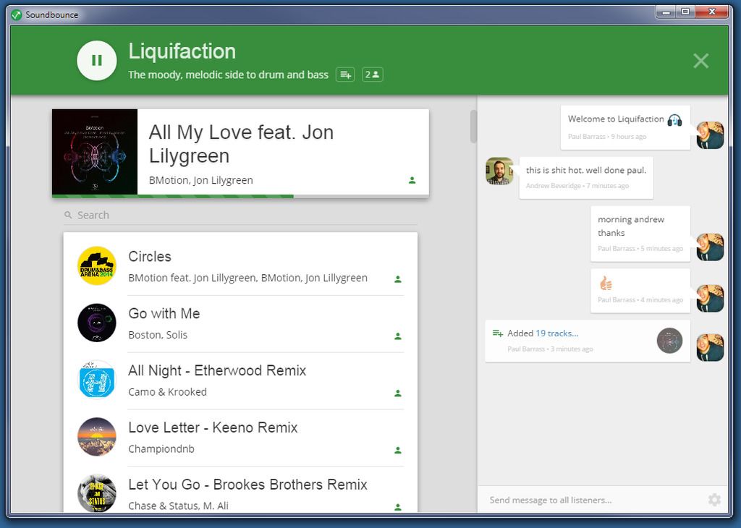Click the person icon on the Camo & Krooked row

[x=398, y=393]
